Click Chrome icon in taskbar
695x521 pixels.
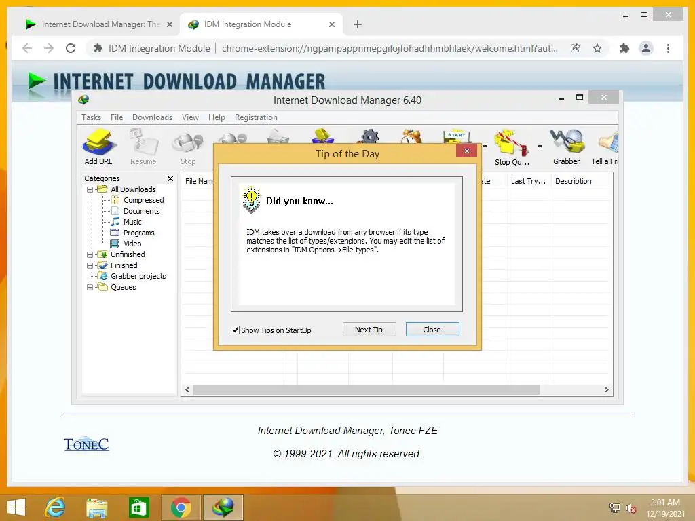click(x=181, y=507)
